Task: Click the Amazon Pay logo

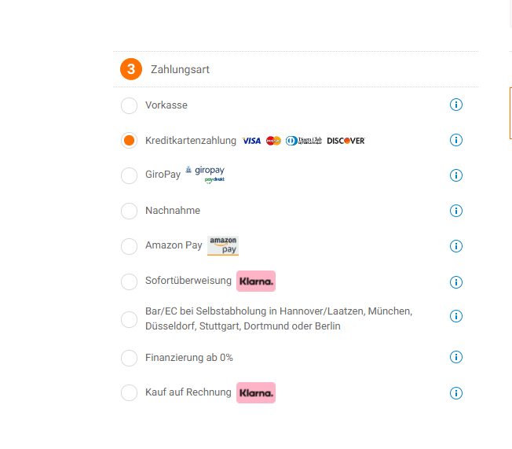Action: pyautogui.click(x=223, y=245)
